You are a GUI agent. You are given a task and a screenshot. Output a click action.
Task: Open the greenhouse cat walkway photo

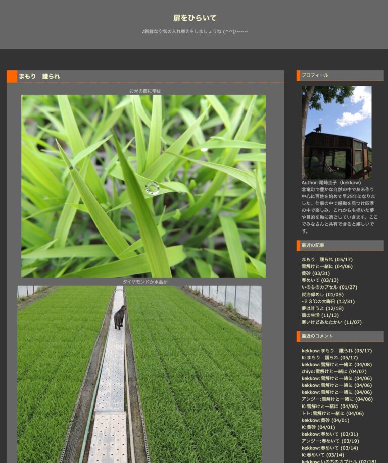pyautogui.click(x=139, y=374)
